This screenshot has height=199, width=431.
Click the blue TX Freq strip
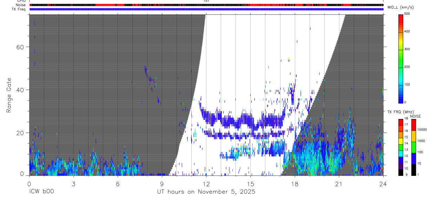coord(206,9)
